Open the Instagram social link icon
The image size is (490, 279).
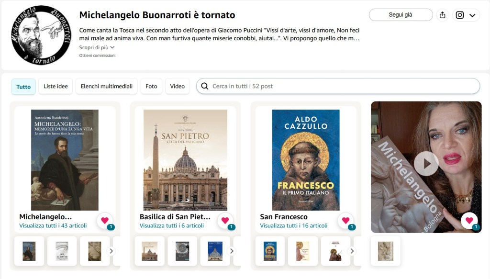click(x=460, y=15)
